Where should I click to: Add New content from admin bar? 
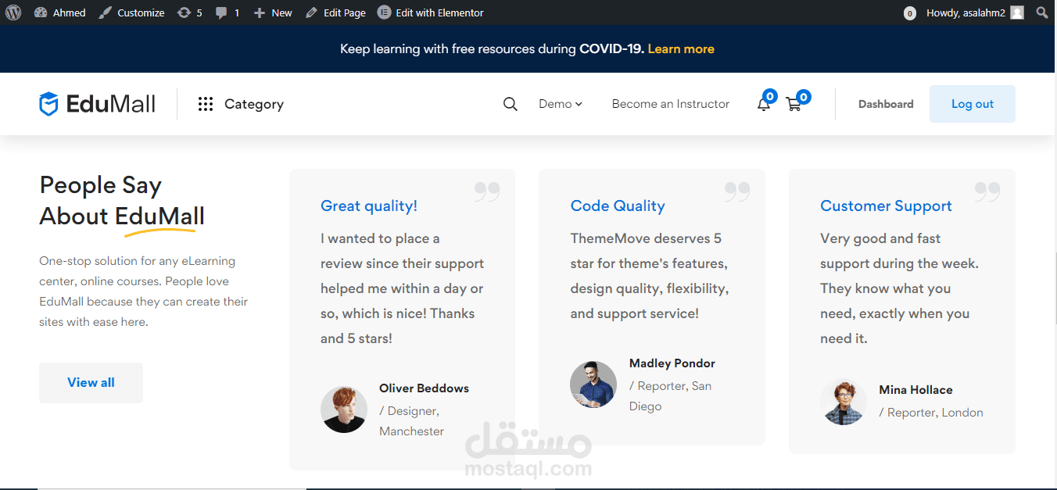[x=273, y=13]
